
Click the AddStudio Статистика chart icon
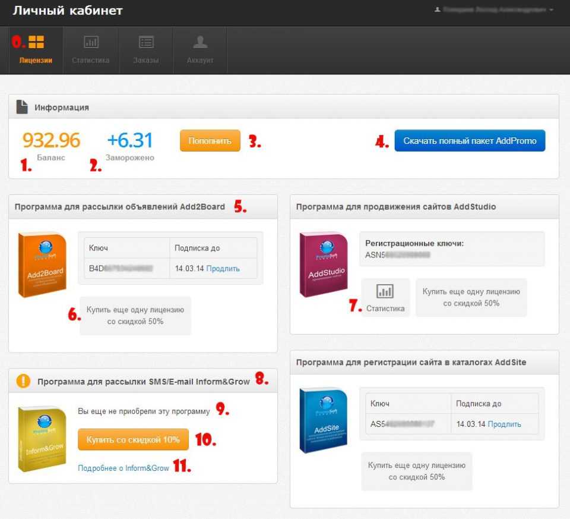(x=385, y=291)
